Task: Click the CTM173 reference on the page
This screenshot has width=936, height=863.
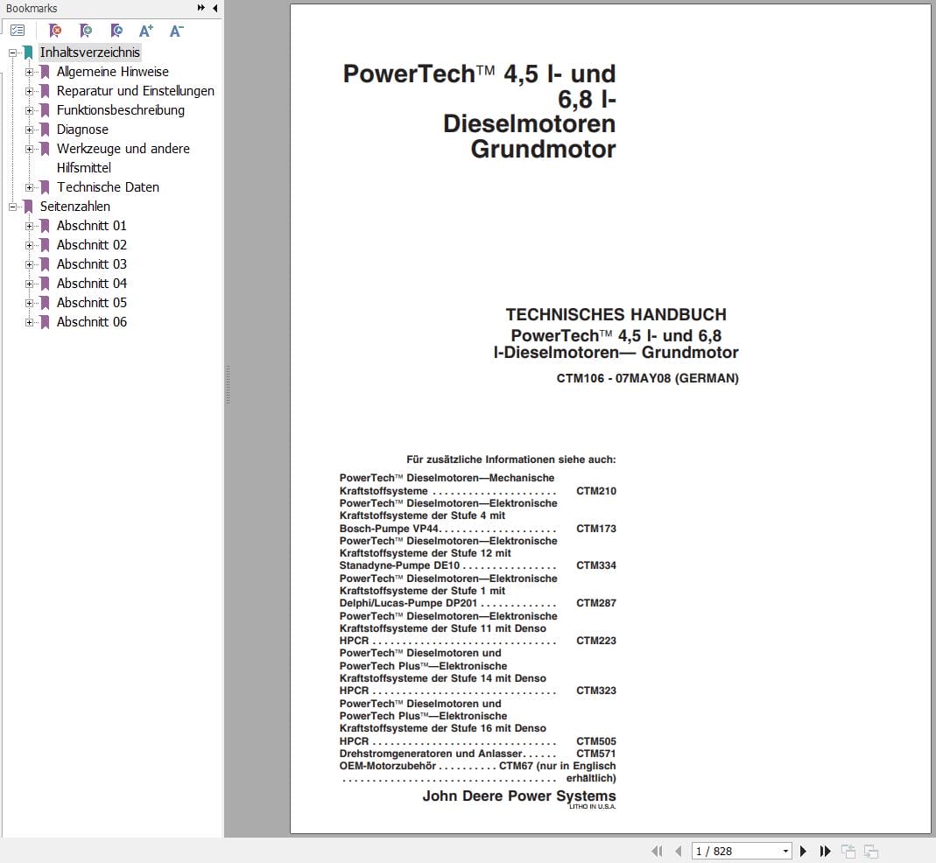Action: (x=595, y=528)
